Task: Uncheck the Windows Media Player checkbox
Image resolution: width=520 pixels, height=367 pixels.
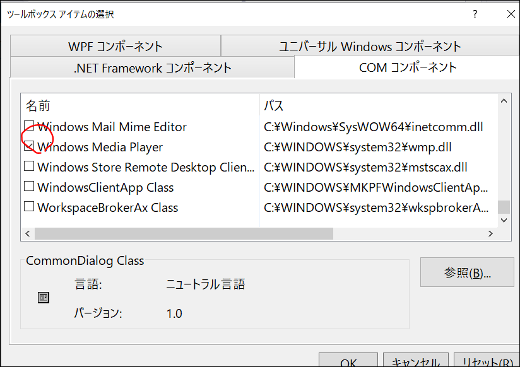Action: 29,146
